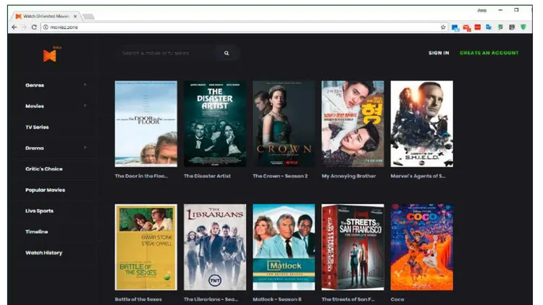Reload the page with refresh icon
543x305 pixels.
coord(34,27)
